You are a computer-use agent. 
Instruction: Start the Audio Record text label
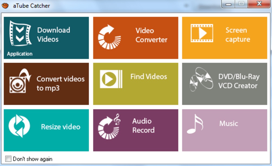click(143, 126)
